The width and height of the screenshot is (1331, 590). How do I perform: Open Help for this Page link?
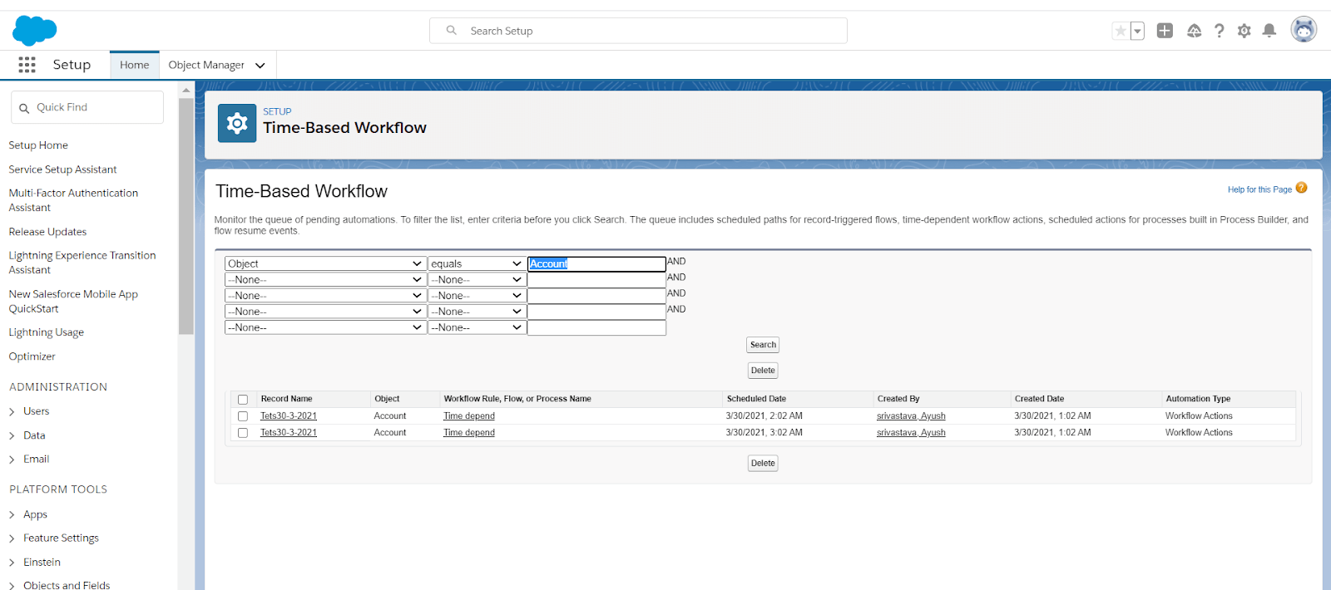[1259, 189]
